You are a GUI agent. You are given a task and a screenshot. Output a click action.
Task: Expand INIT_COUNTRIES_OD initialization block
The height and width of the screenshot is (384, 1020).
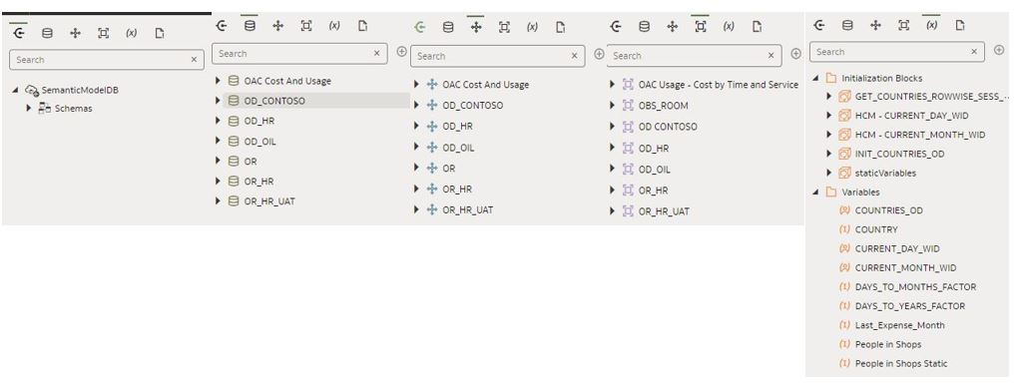[828, 154]
